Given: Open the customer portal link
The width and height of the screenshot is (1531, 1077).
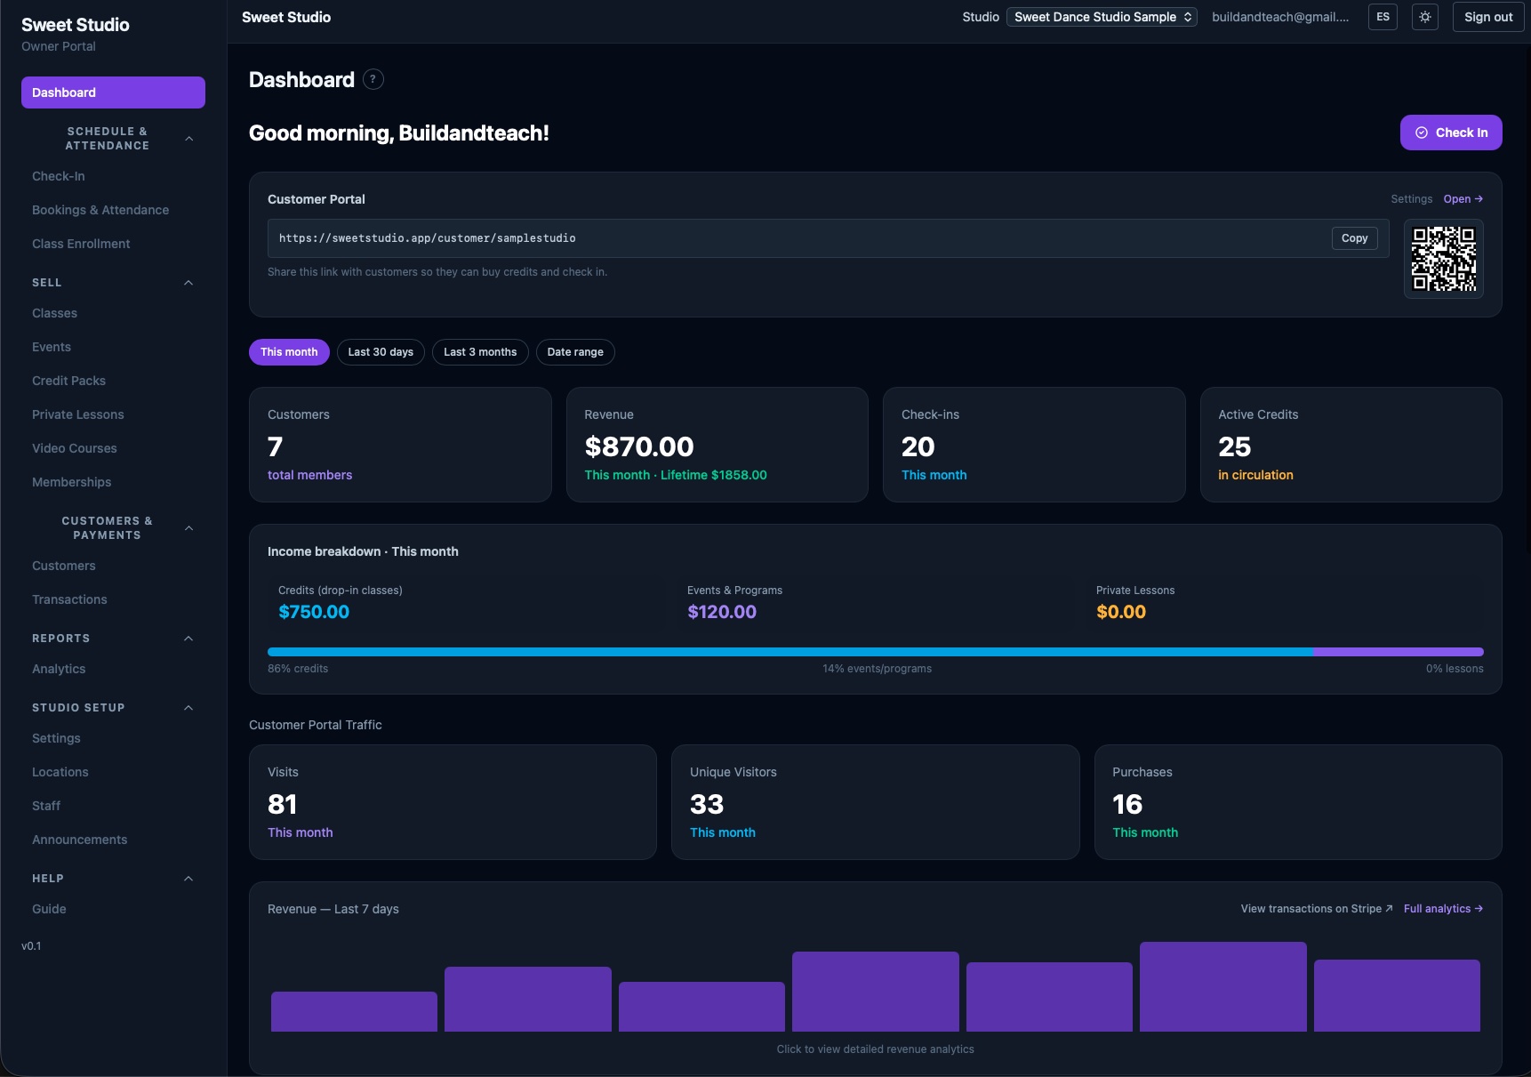Looking at the screenshot, I should click(x=1463, y=199).
